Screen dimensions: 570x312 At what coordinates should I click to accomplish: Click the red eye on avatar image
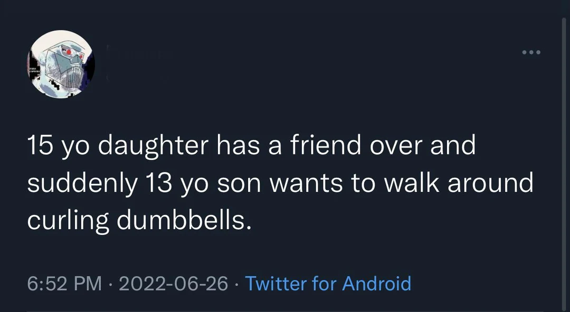[x=69, y=52]
